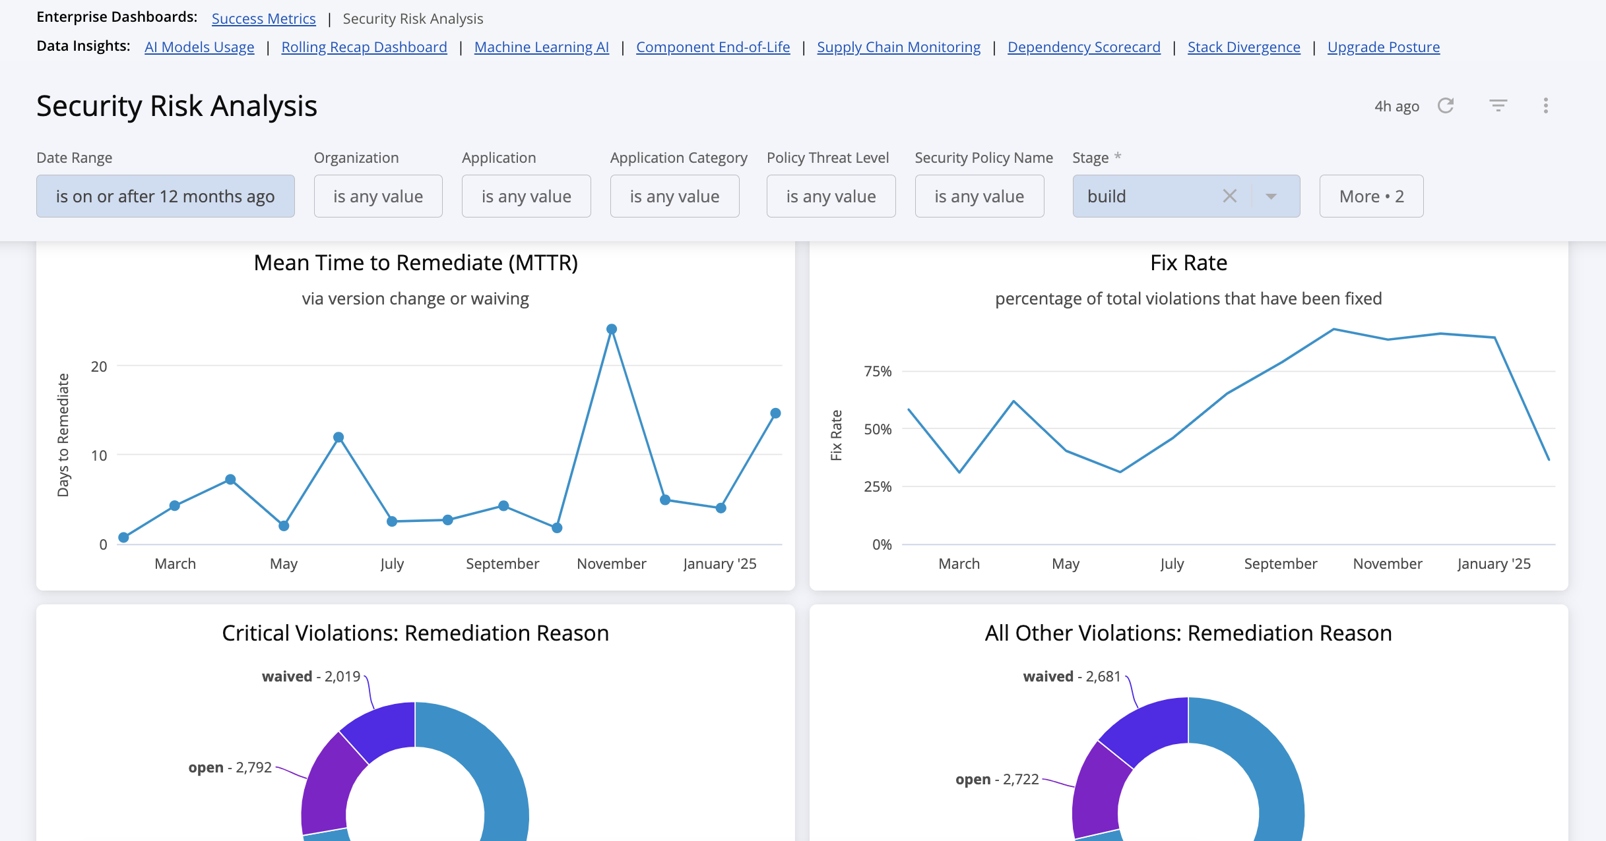The image size is (1606, 841).
Task: Open the Component End-of-Life link
Action: tap(713, 47)
